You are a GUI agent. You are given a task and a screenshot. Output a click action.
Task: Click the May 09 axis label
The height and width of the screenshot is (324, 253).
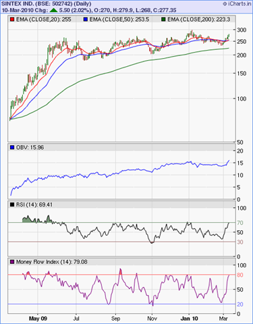[38, 319]
